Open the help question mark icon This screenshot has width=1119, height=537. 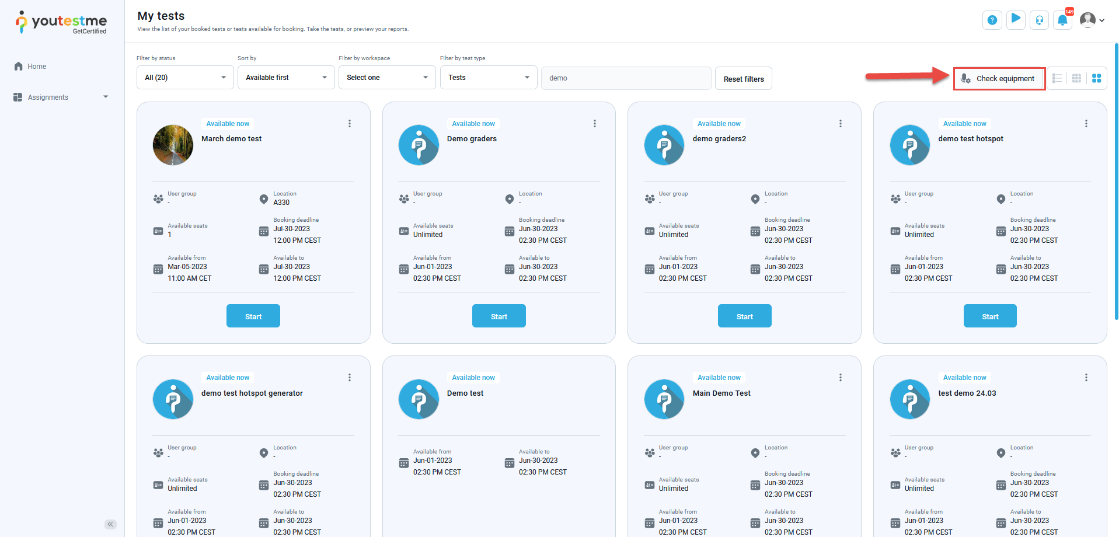tap(992, 20)
